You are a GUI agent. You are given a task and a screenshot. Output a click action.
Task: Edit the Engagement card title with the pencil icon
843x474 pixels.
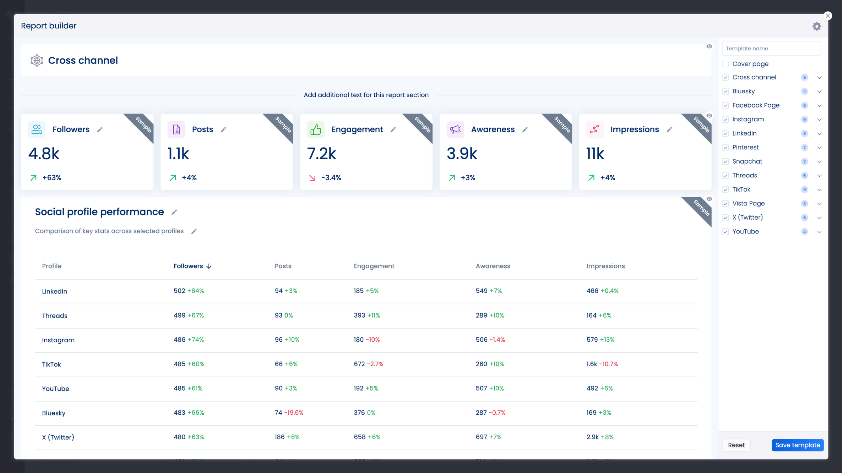click(x=393, y=130)
